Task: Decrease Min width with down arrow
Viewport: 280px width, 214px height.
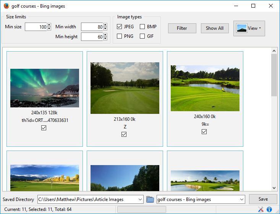Action: tap(105, 29)
